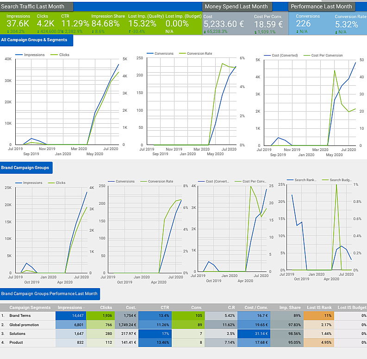
Task: Sort table by the Impressions column header
Action: click(70, 307)
